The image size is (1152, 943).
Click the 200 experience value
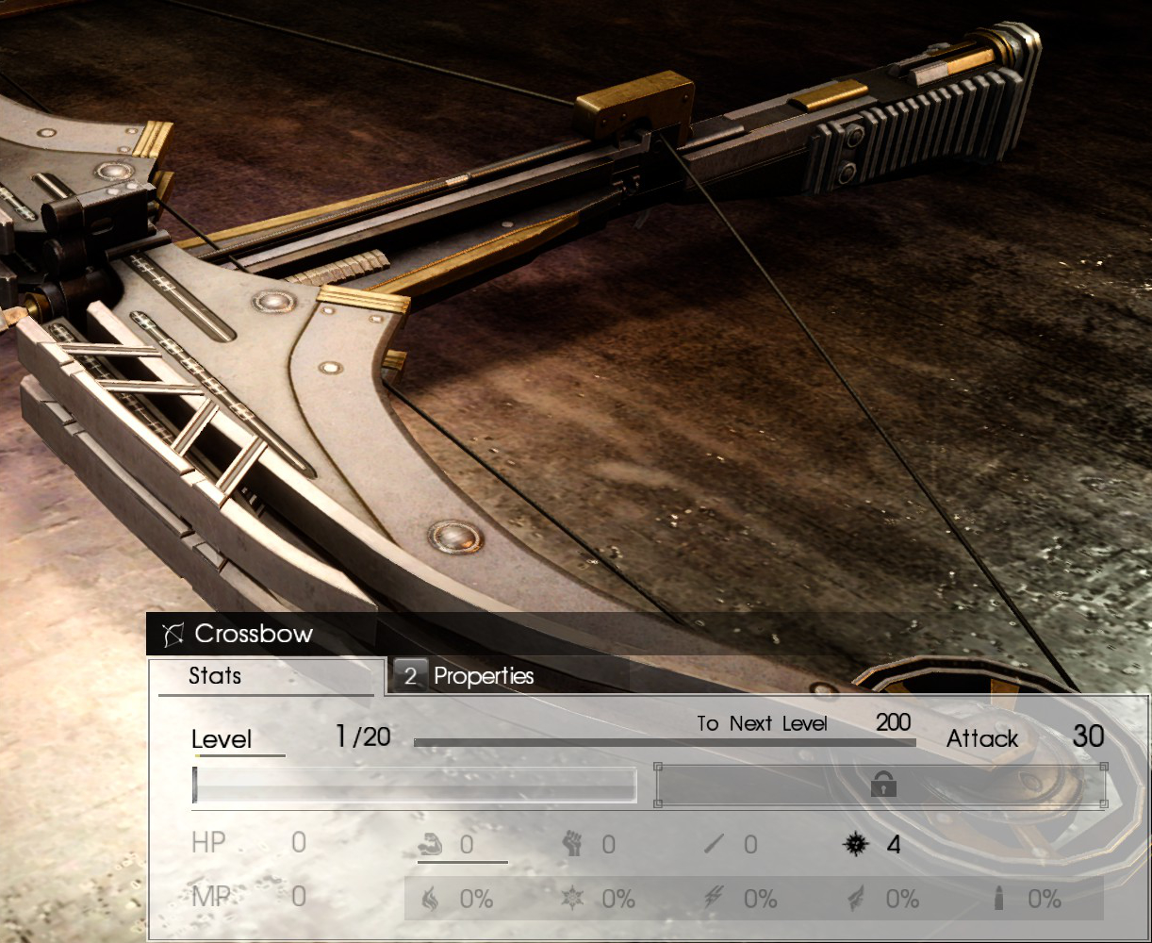[893, 723]
